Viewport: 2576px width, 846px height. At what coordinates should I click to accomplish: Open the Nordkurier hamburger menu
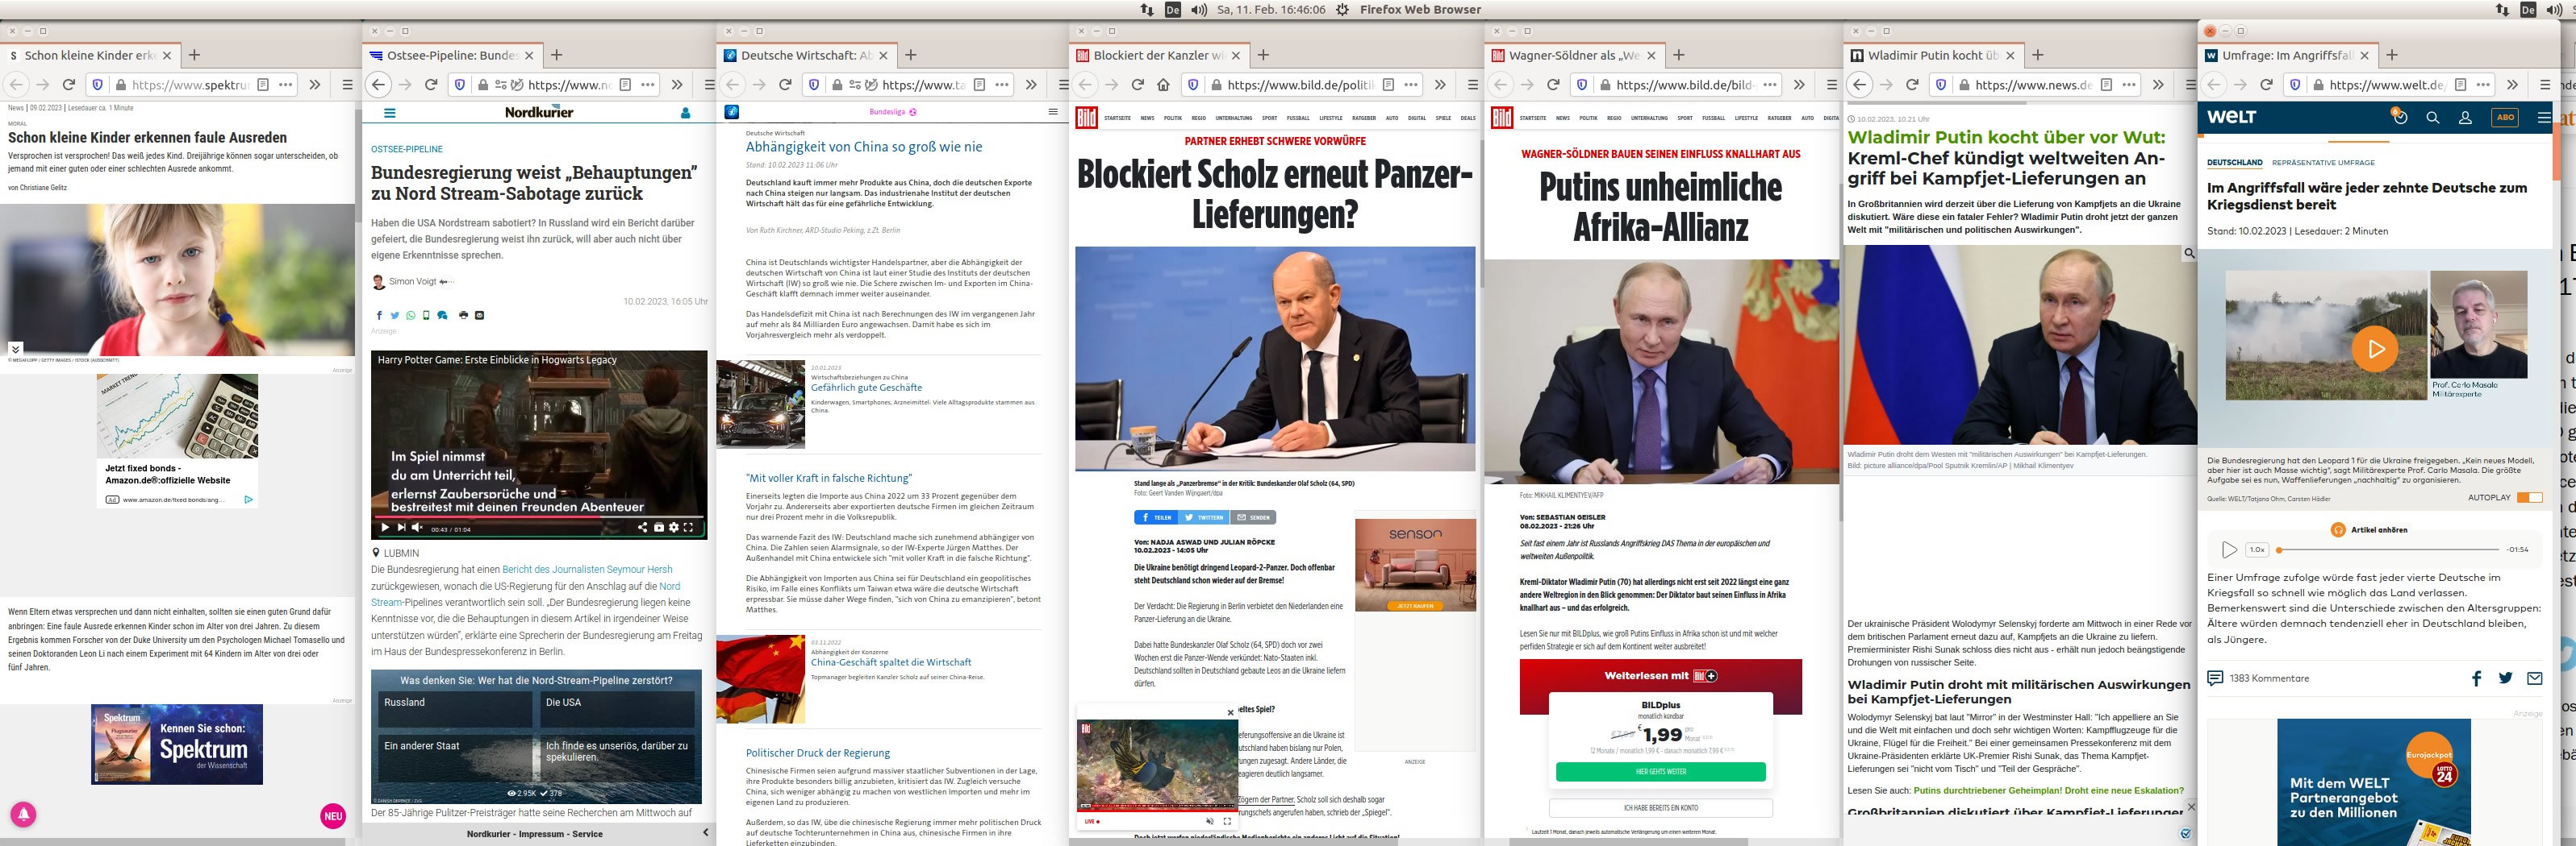click(390, 113)
